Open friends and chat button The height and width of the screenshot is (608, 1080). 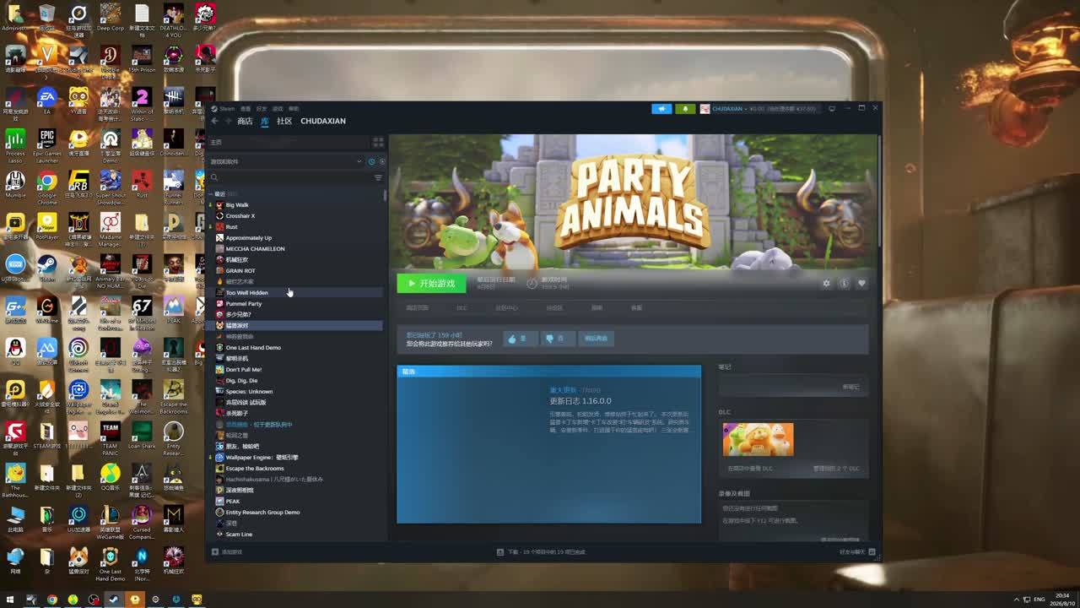tap(856, 551)
